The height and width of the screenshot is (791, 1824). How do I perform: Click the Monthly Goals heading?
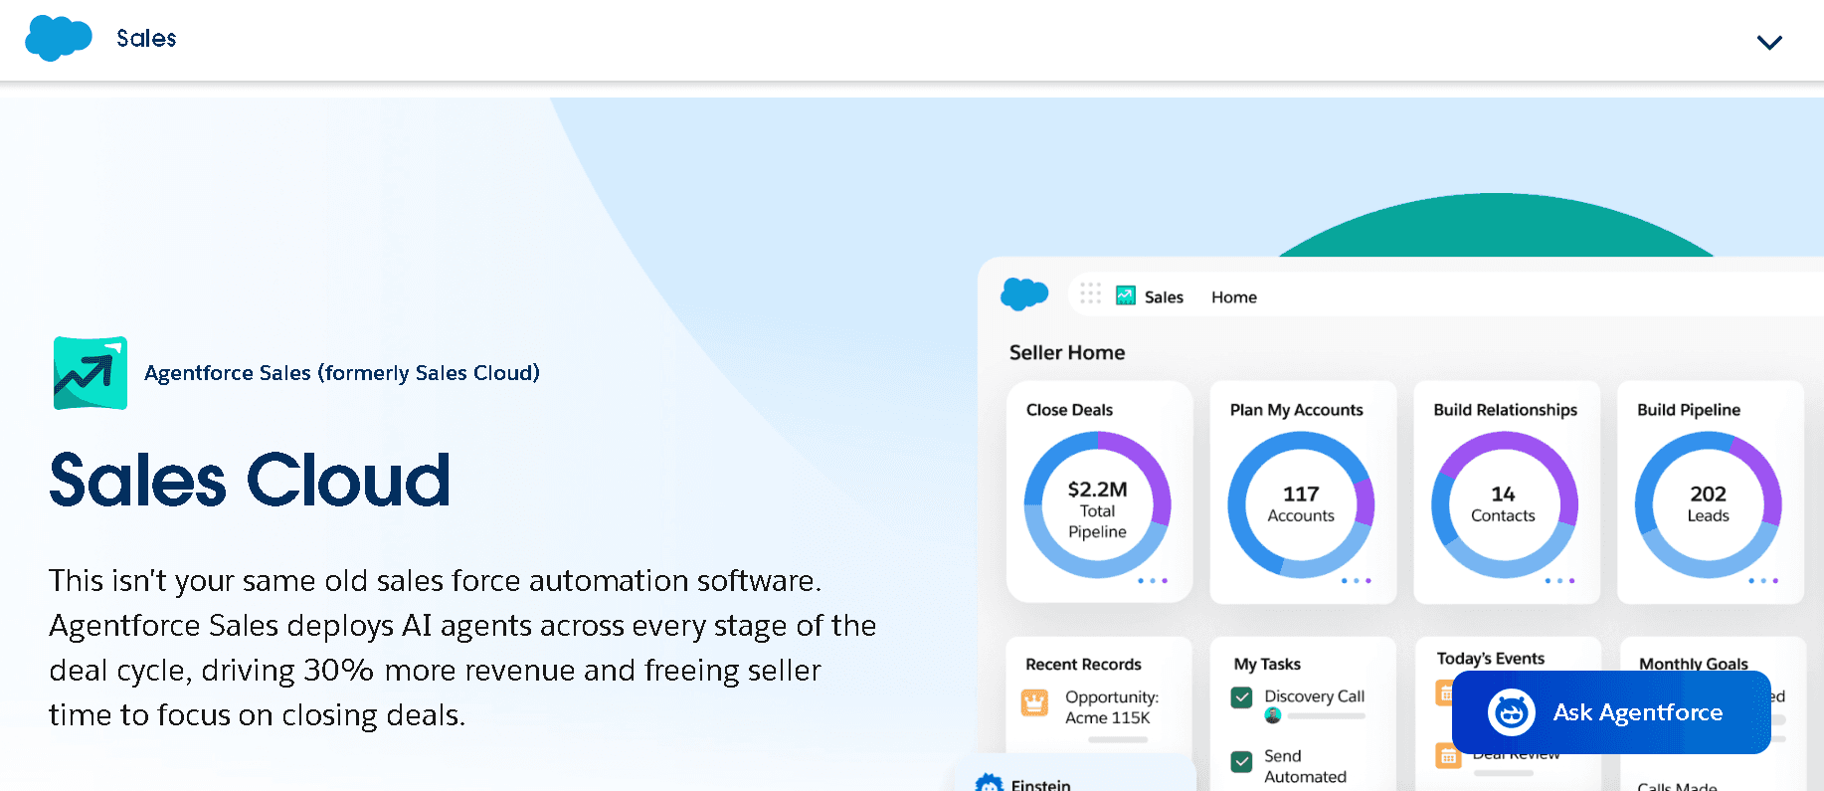point(1693,664)
